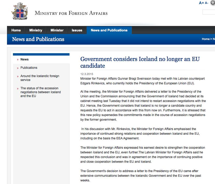Viewport: 215px width, 184px height.
Task: Open the Publications sidebar link
Action: click(x=29, y=68)
